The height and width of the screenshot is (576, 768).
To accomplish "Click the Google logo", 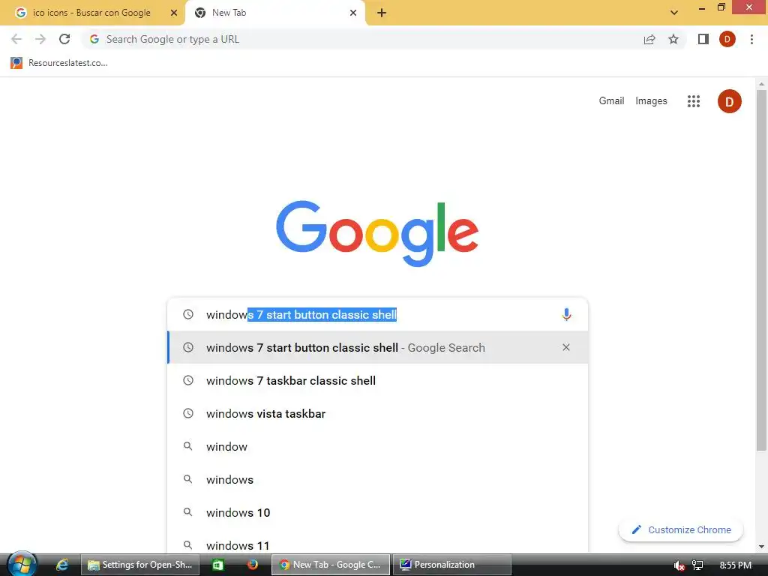I will [377, 233].
